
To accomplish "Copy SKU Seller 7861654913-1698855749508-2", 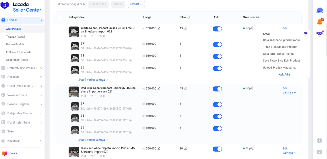I will pyautogui.click(x=130, y=72).
